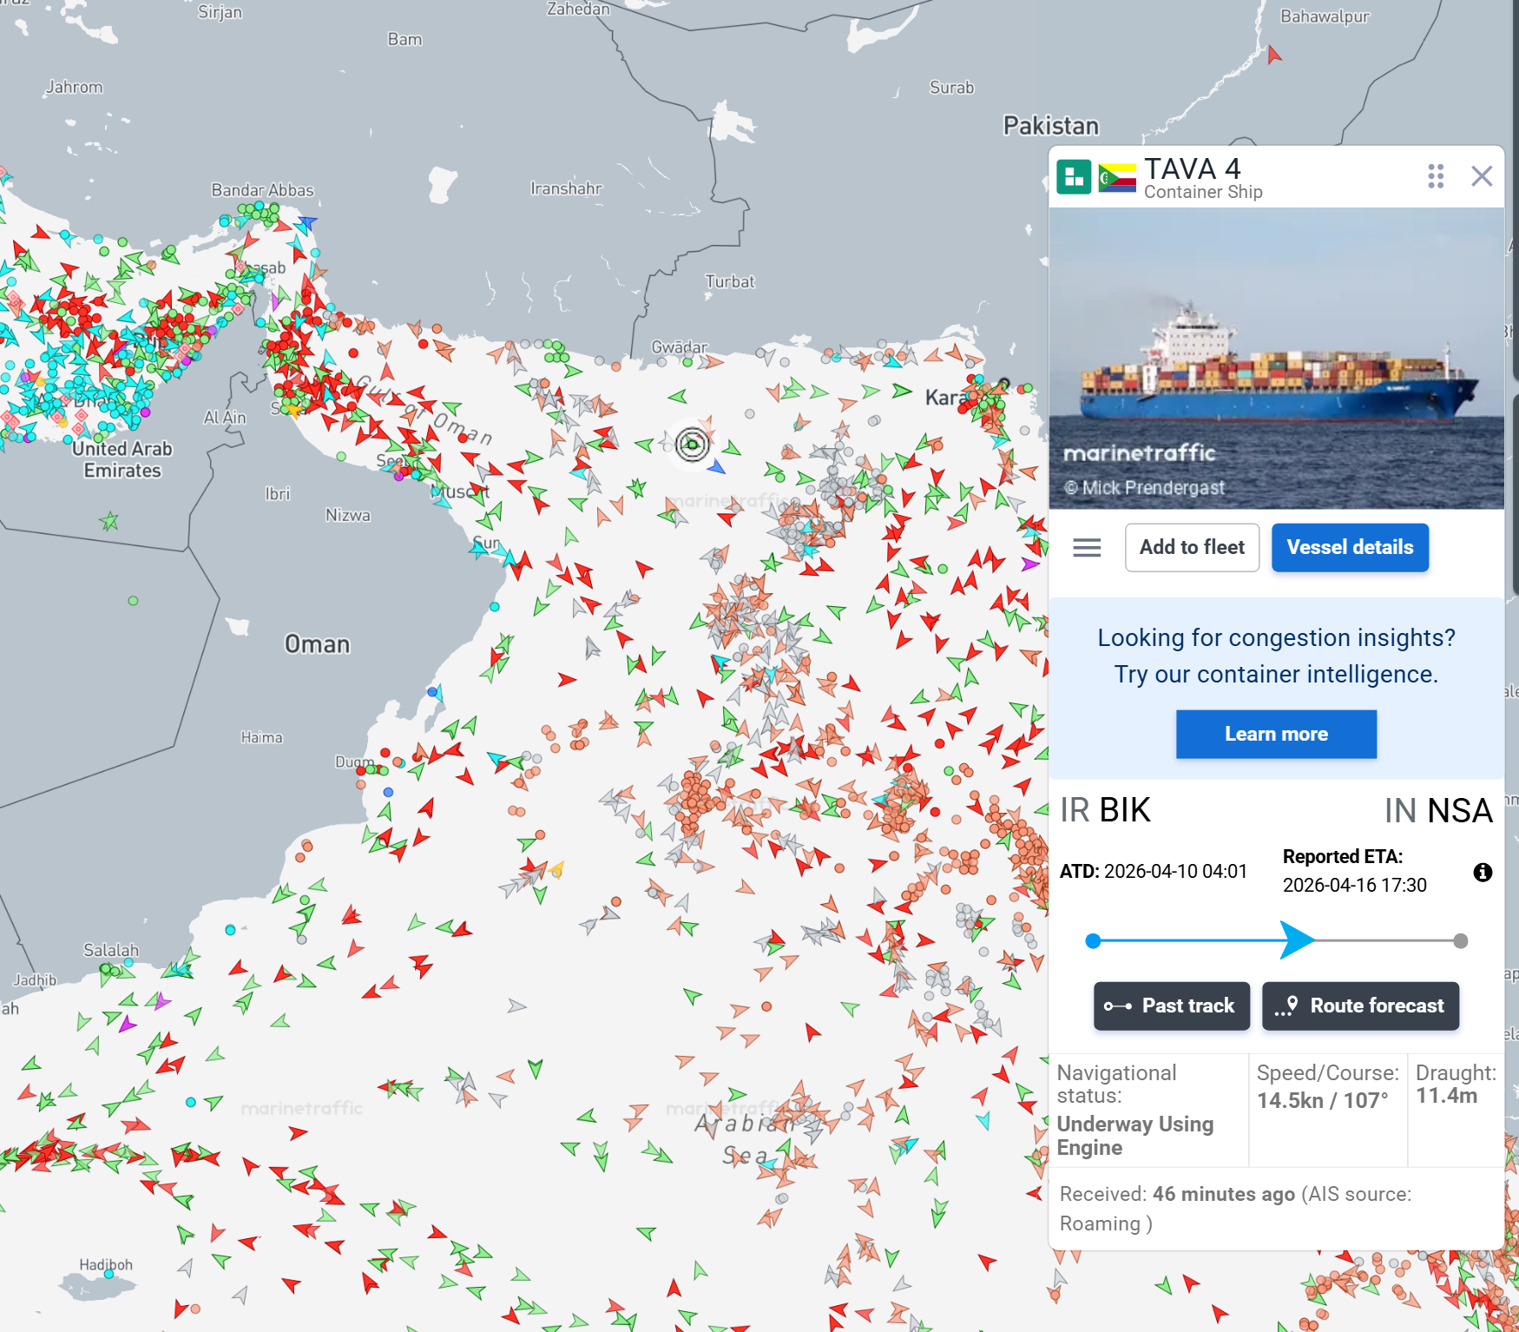Screen dimensions: 1519x1332
Task: Click the departure port dot on progress line
Action: pos(1094,940)
